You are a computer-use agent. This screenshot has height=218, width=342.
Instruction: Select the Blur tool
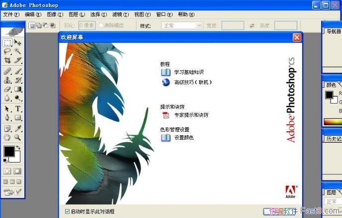(x=7, y=98)
